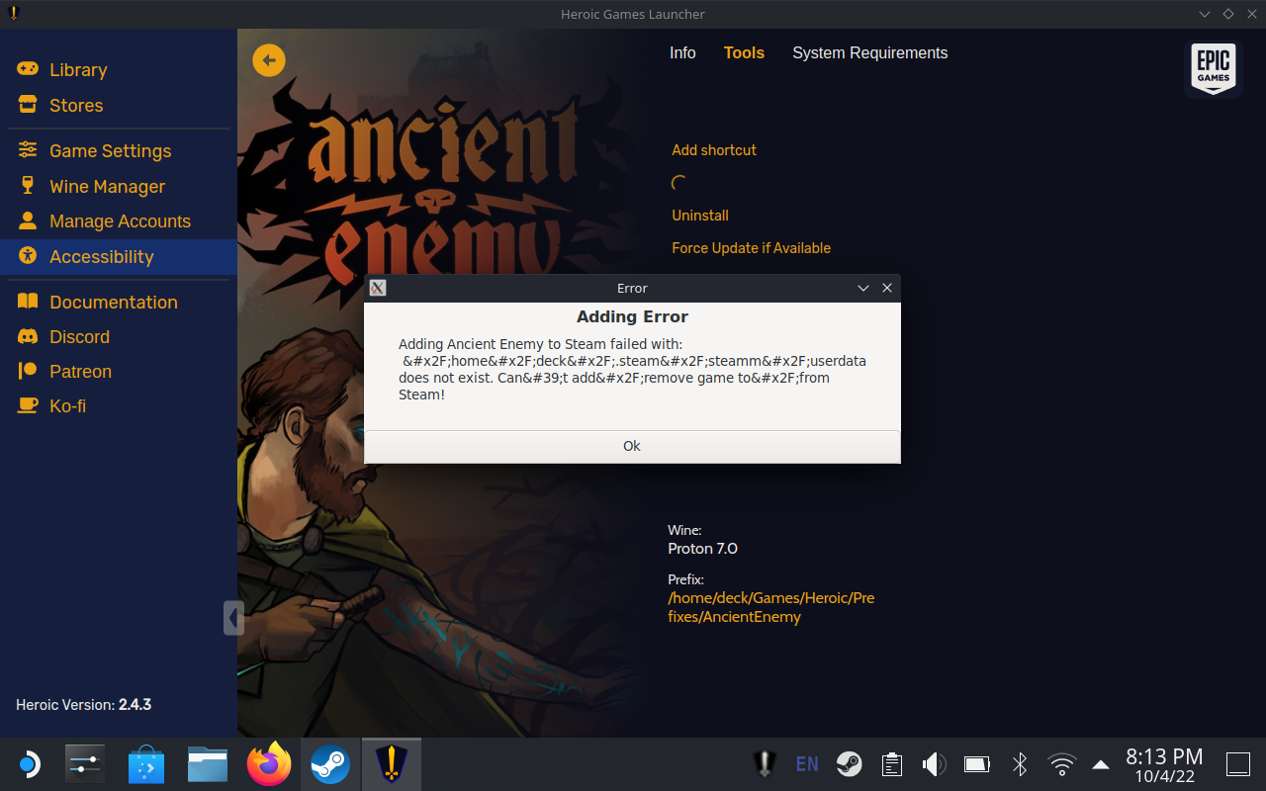Click the Uninstall link
This screenshot has height=791, width=1266.
coord(699,215)
